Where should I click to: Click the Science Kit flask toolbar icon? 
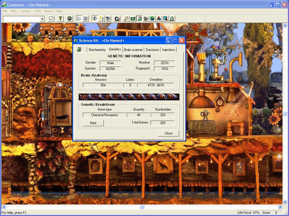[139, 19]
